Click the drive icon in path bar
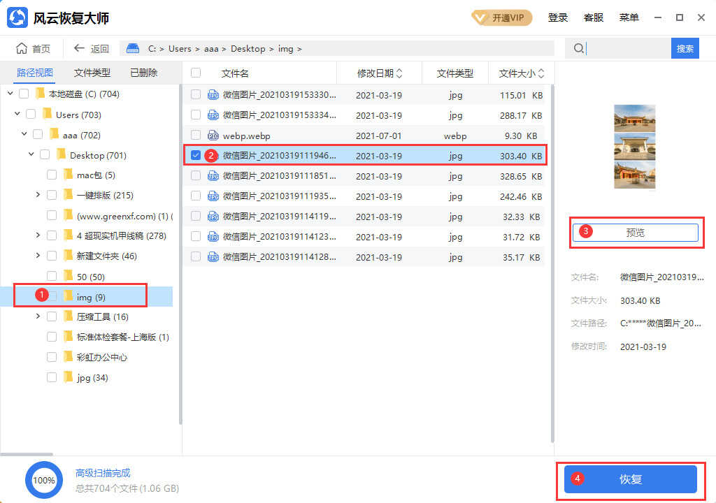 pyautogui.click(x=133, y=48)
